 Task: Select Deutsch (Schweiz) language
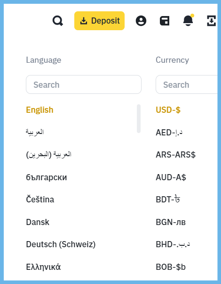pos(61,244)
